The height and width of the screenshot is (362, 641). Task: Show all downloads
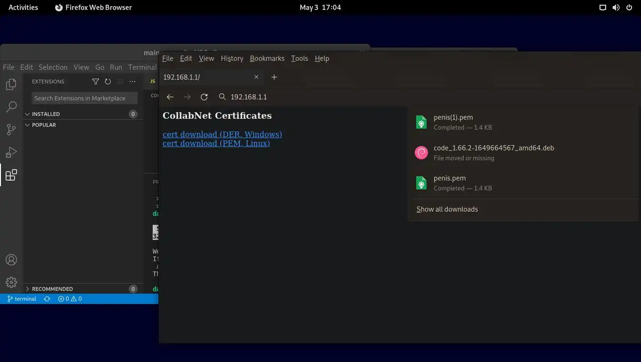click(x=447, y=209)
